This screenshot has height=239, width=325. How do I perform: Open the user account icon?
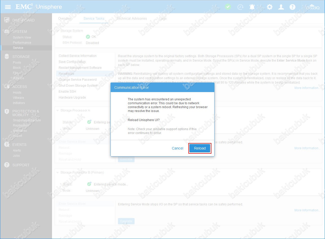click(x=281, y=7)
